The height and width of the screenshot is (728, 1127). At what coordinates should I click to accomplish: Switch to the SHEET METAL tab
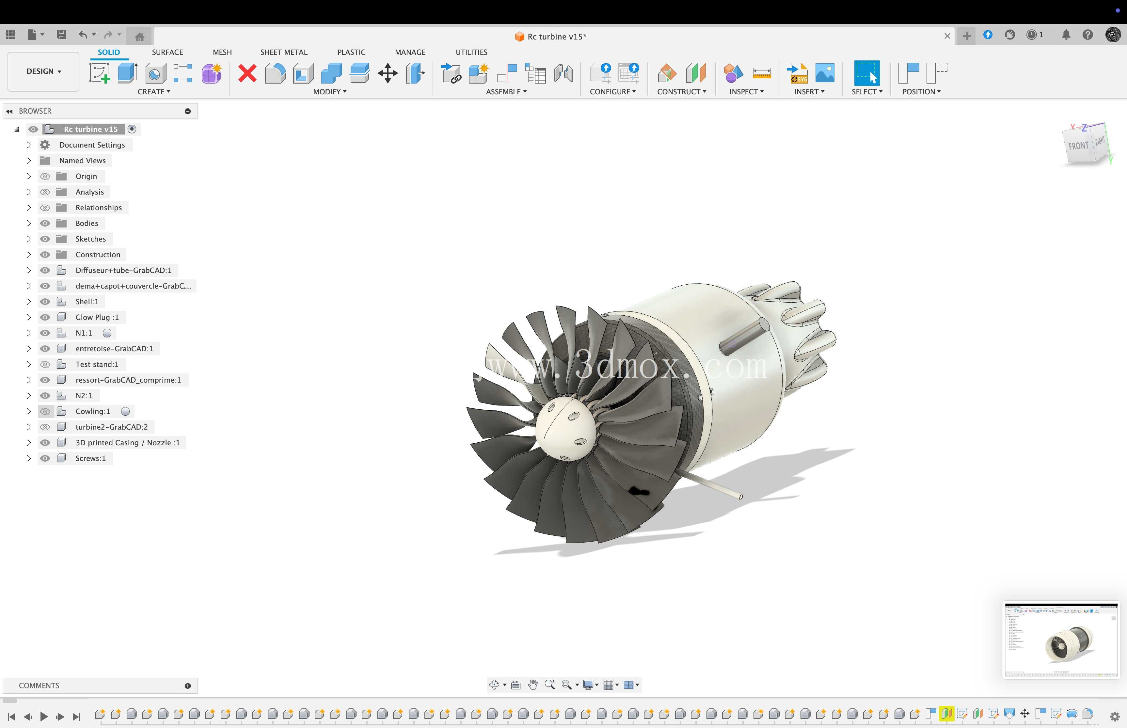[x=284, y=53]
